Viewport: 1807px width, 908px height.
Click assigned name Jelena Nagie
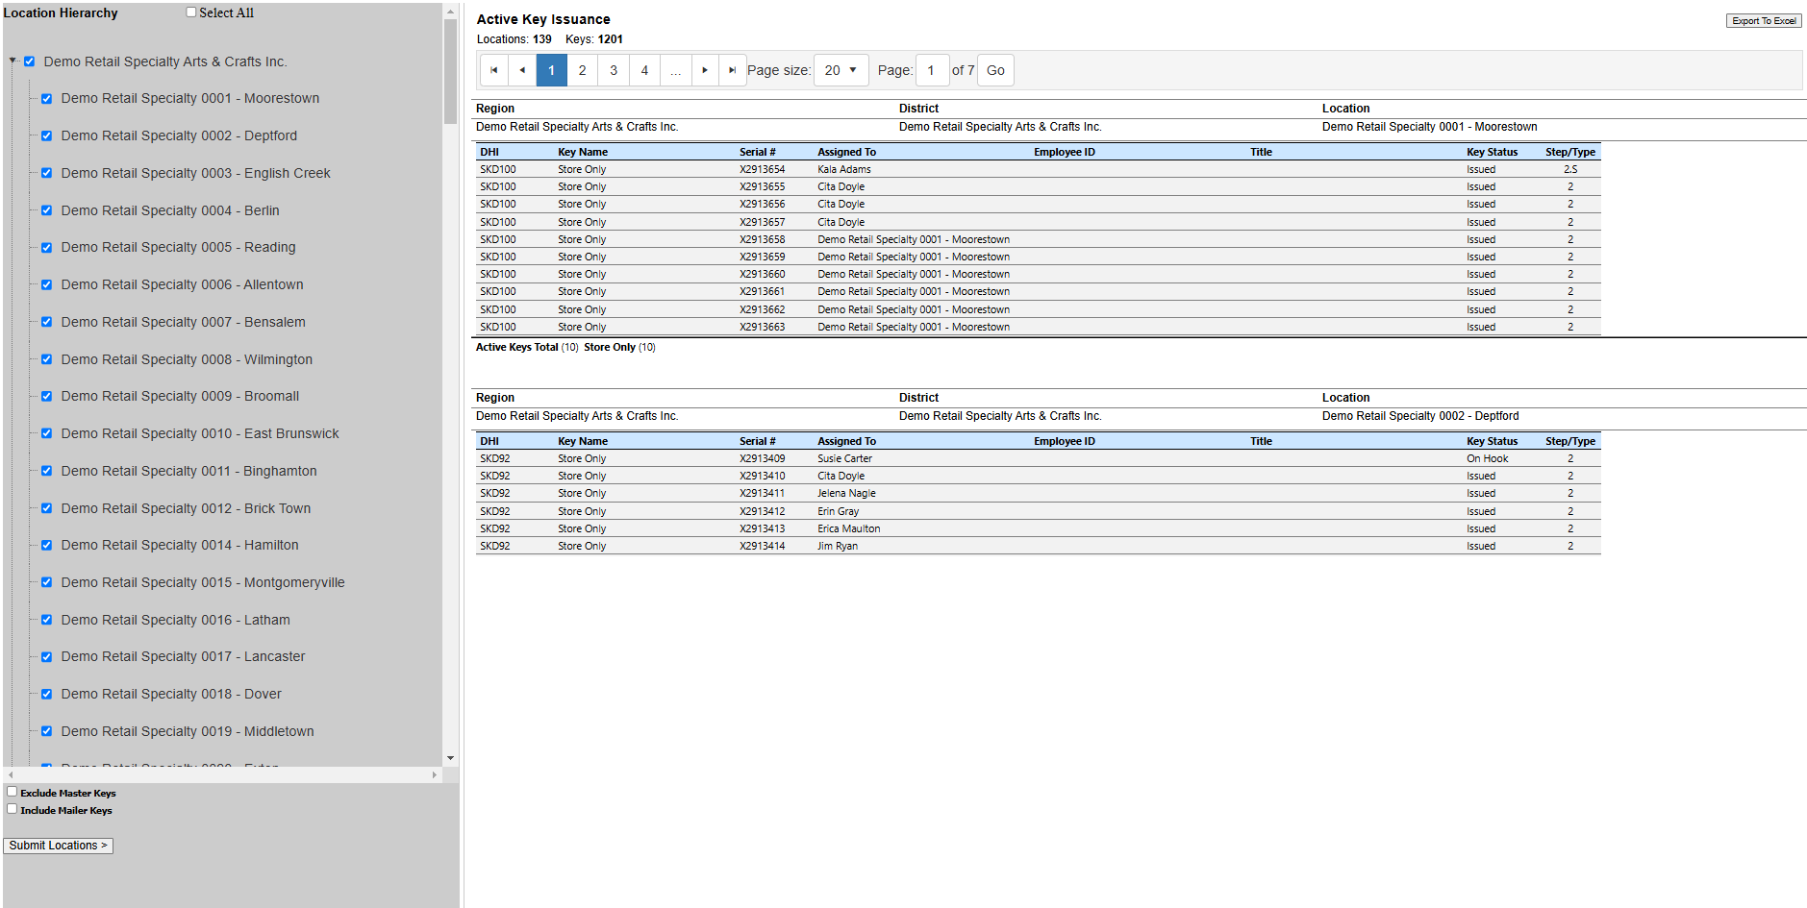(x=846, y=493)
